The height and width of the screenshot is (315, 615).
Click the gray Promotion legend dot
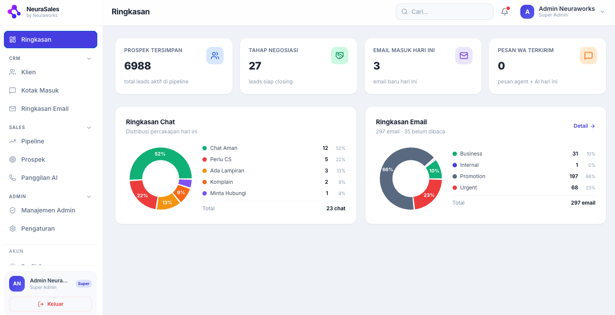tap(455, 176)
